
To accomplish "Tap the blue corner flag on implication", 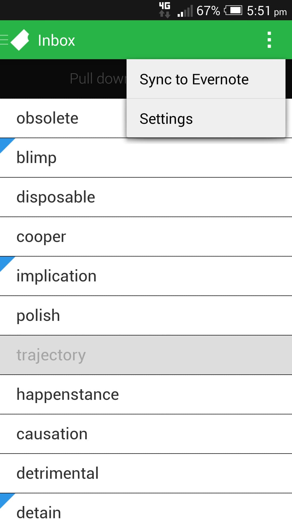I will (x=5, y=262).
